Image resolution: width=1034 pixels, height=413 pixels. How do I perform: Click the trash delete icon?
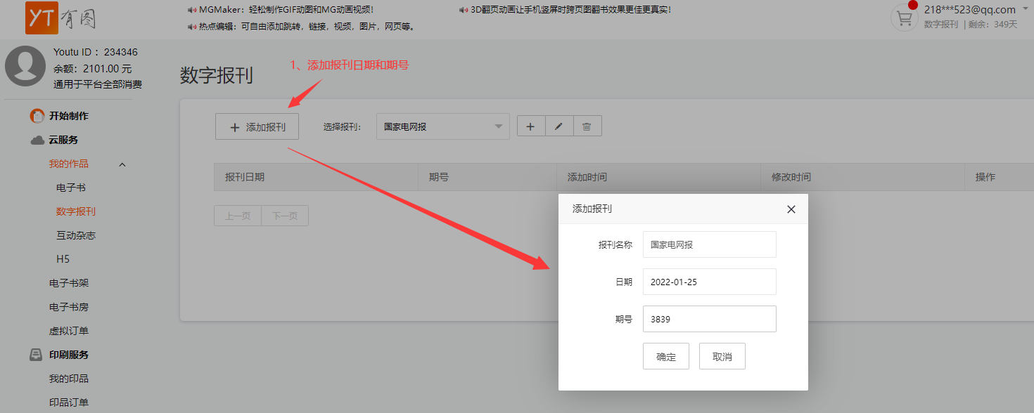pyautogui.click(x=587, y=126)
